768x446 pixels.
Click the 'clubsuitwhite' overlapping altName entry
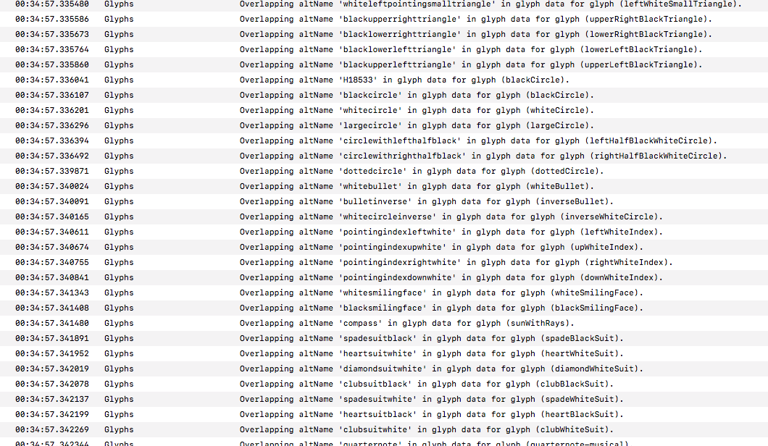(431, 429)
